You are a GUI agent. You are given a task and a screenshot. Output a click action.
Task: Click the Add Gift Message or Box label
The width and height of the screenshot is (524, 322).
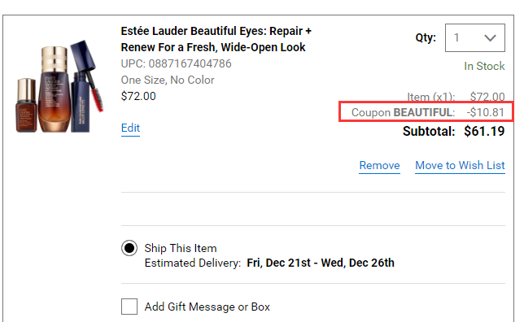coord(207,307)
